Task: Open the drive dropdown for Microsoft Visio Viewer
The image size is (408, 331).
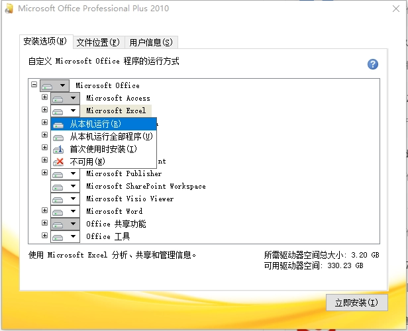Action: 65,199
